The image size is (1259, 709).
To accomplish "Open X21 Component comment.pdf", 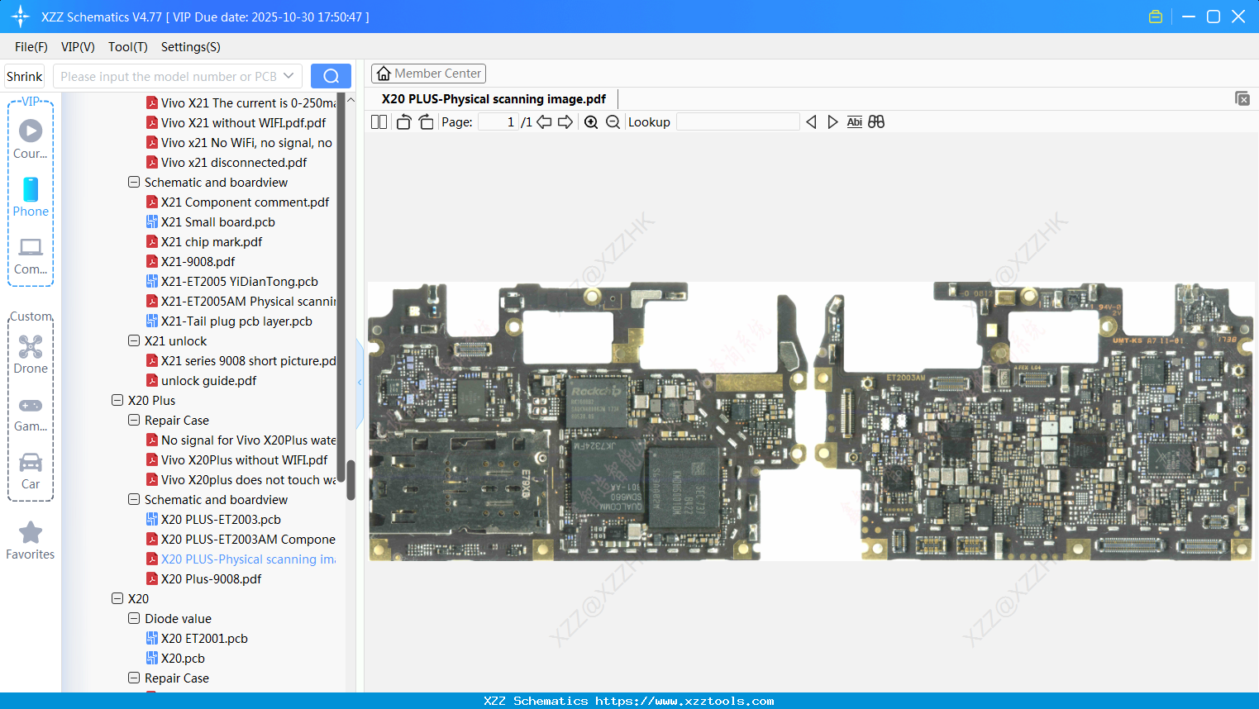I will coord(245,202).
